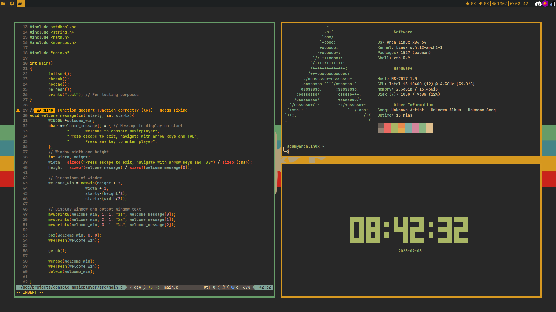This screenshot has height=312, width=556.
Task: Click the utf-8 encoding indicator
Action: pos(209,287)
